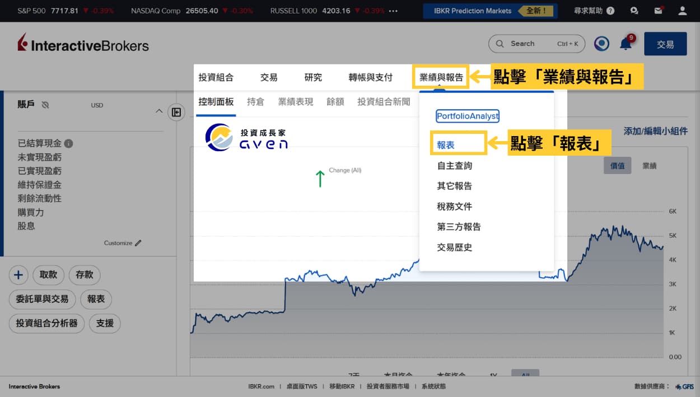Click the sidebar 報表 button
700x397 pixels.
click(96, 299)
